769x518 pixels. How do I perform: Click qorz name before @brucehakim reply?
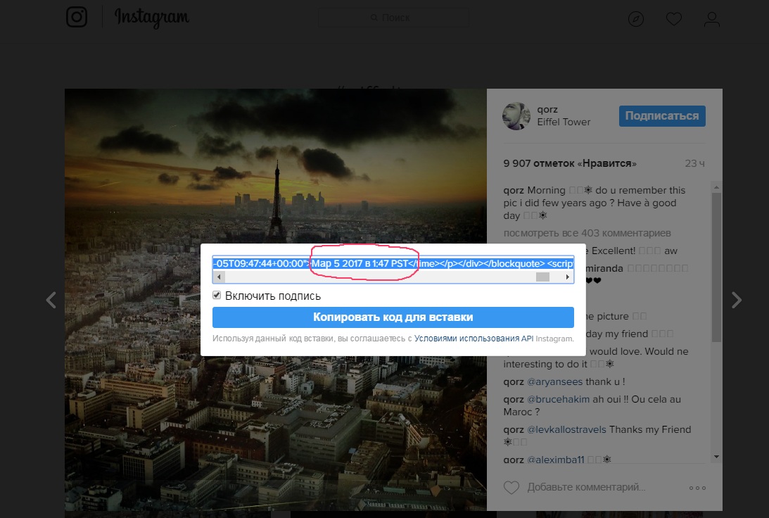pos(514,399)
